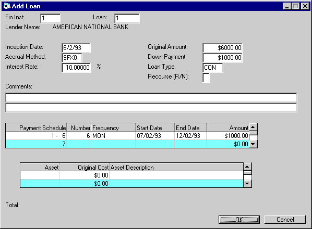Click the asset table scroll down arrow
The image size is (312, 229).
[x=247, y=184]
